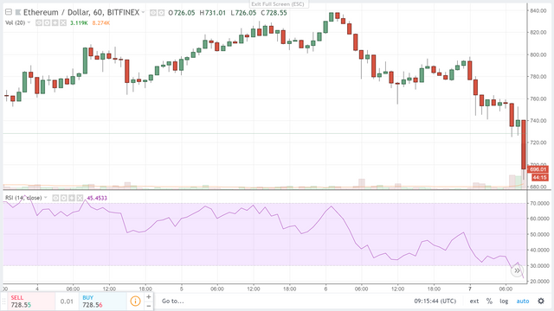
Task: Toggle log scale mode
Action: pyautogui.click(x=504, y=301)
